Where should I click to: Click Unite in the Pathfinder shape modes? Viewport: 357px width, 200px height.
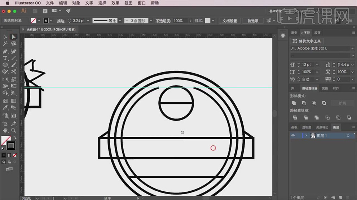coord(294,103)
